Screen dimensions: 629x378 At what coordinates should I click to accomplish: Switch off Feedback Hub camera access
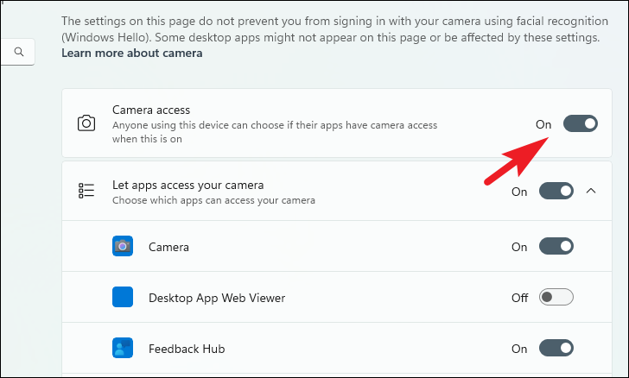click(x=556, y=349)
